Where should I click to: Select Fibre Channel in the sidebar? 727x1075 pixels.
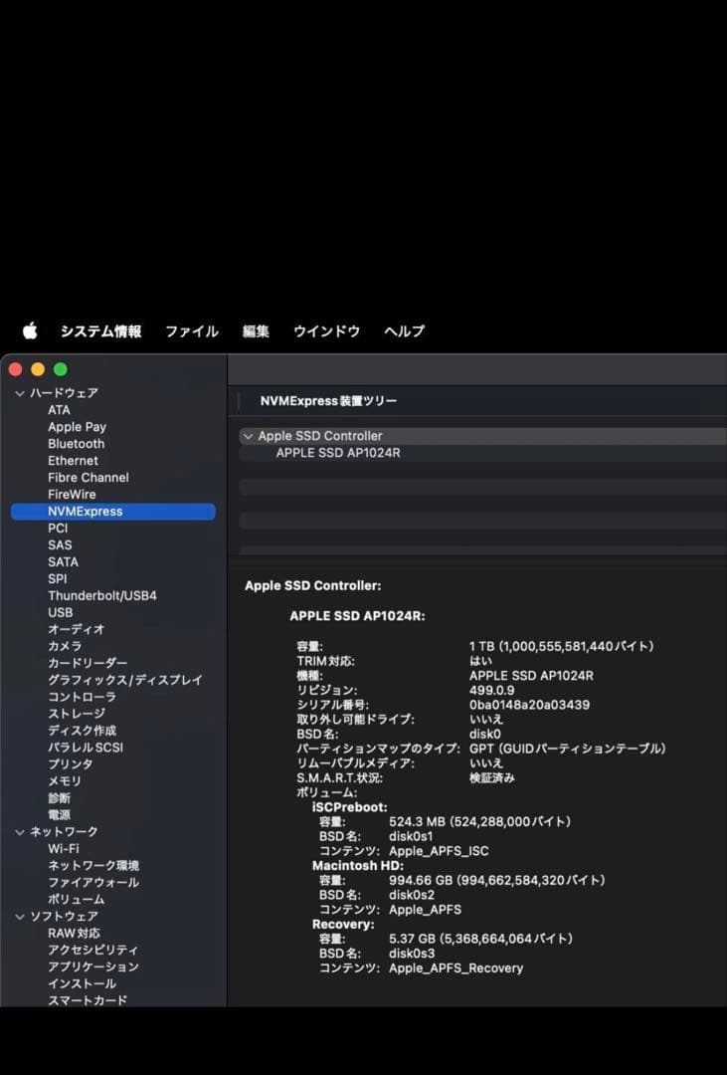89,477
